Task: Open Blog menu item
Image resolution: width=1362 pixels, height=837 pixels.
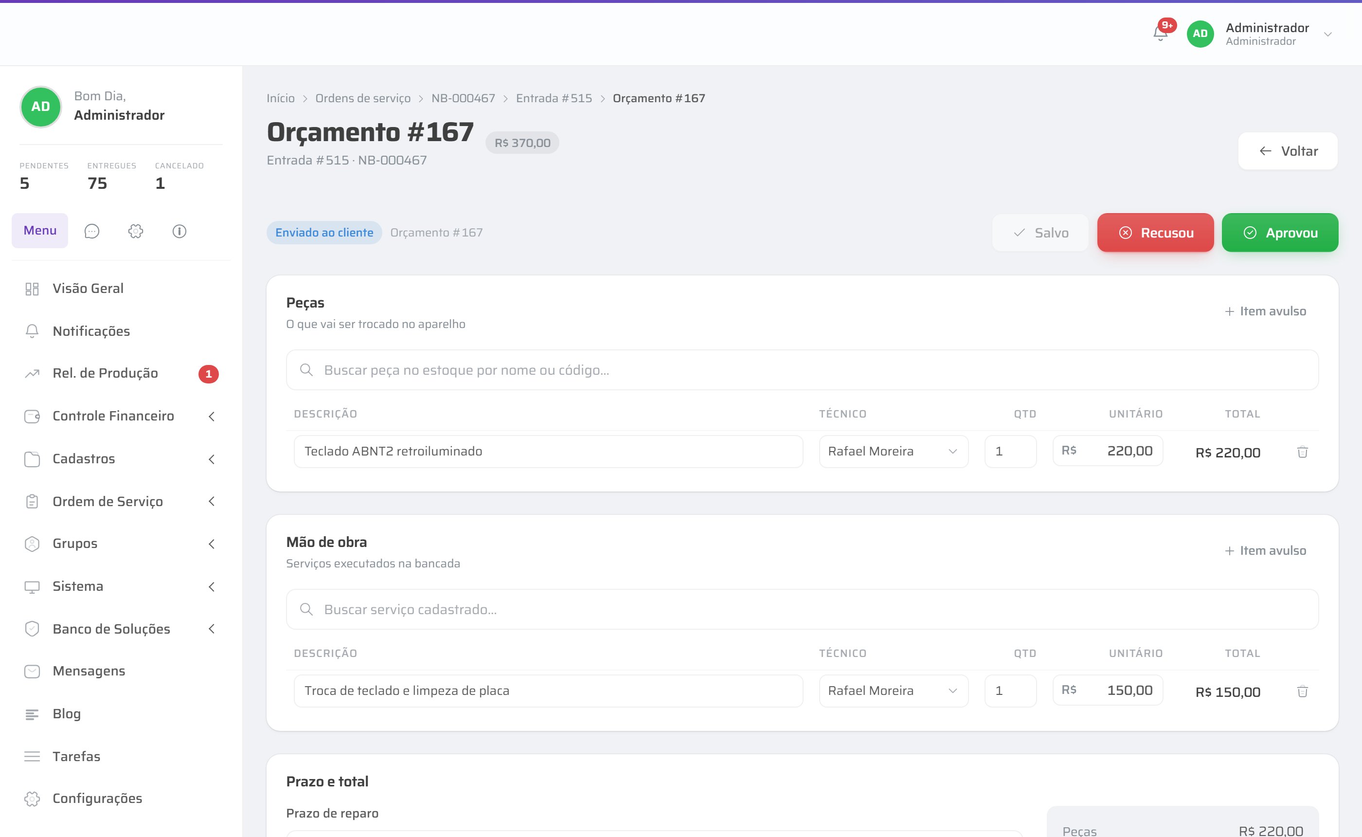Action: (x=121, y=714)
